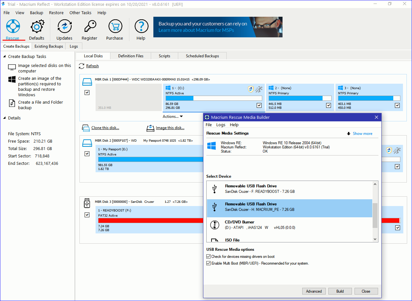This screenshot has height=301, width=412.
Task: Open the Defaults gear icon
Action: point(37,26)
